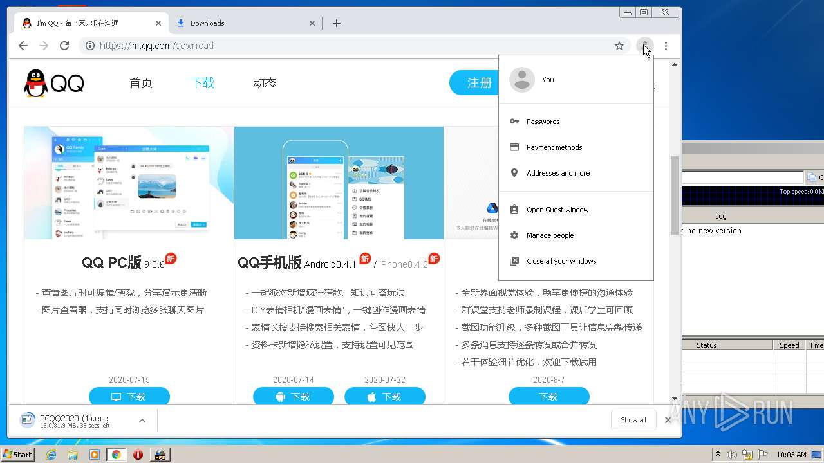This screenshot has height=463, width=824.
Task: Select Log column header in background window
Action: (721, 216)
